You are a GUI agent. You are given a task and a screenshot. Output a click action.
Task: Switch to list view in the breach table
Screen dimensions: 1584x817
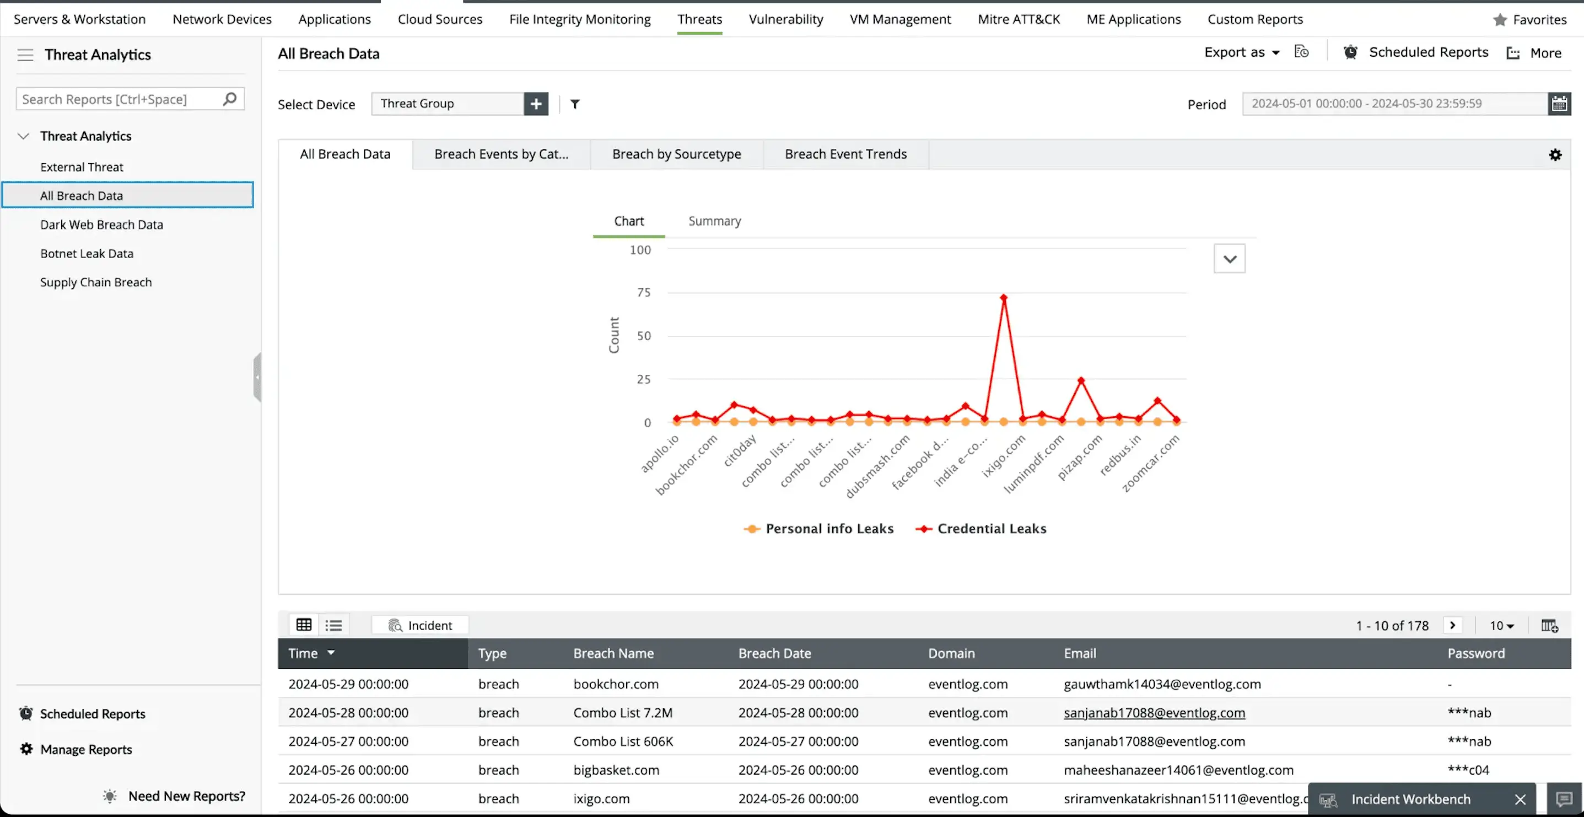pyautogui.click(x=333, y=625)
